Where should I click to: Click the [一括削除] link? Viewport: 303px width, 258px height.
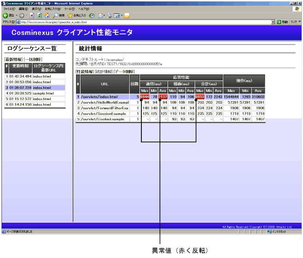[33, 59]
